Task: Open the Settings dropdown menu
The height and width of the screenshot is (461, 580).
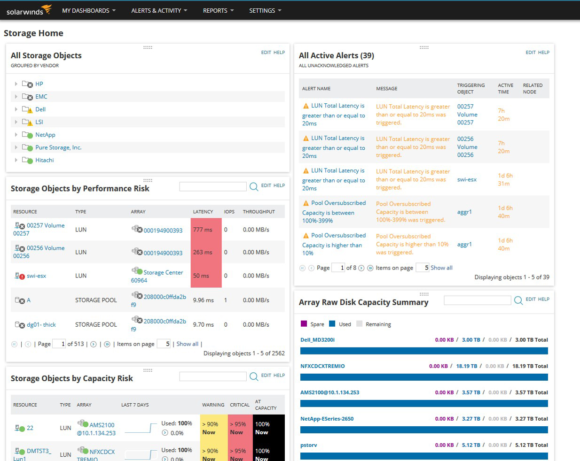Action: (x=266, y=10)
